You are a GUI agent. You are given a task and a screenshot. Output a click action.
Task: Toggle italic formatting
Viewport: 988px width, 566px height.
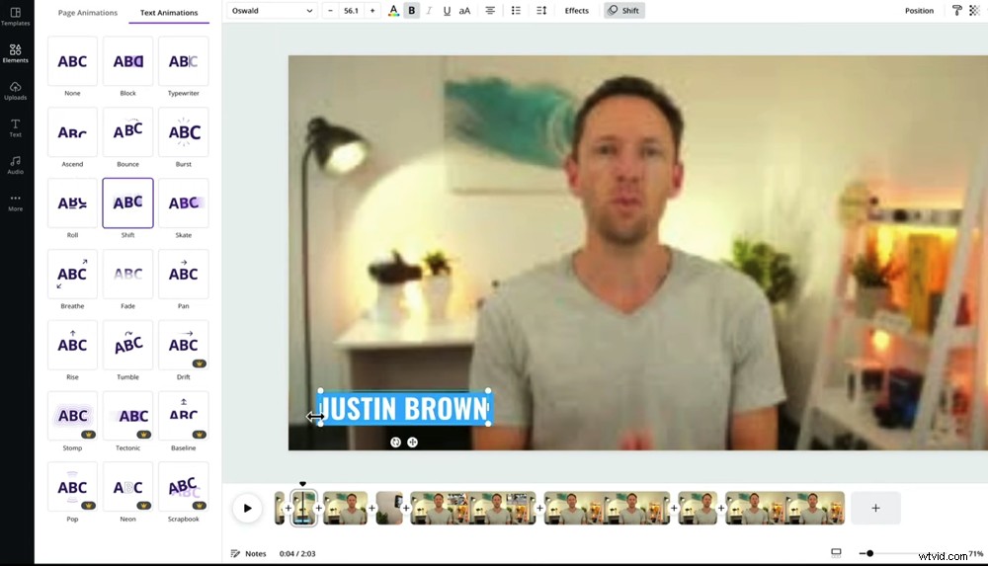click(x=429, y=11)
